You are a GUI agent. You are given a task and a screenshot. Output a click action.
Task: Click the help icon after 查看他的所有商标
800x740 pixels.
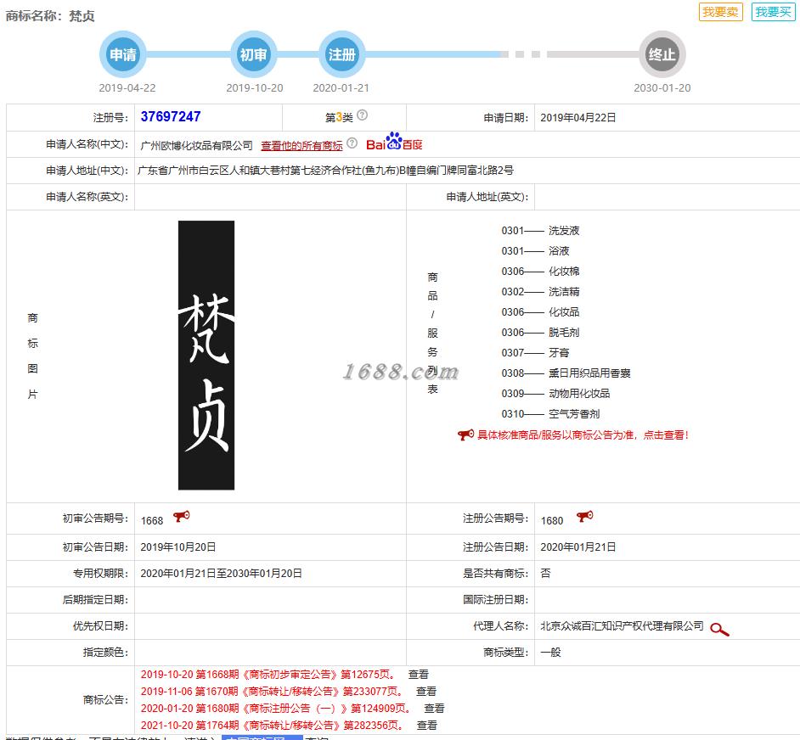pos(352,143)
